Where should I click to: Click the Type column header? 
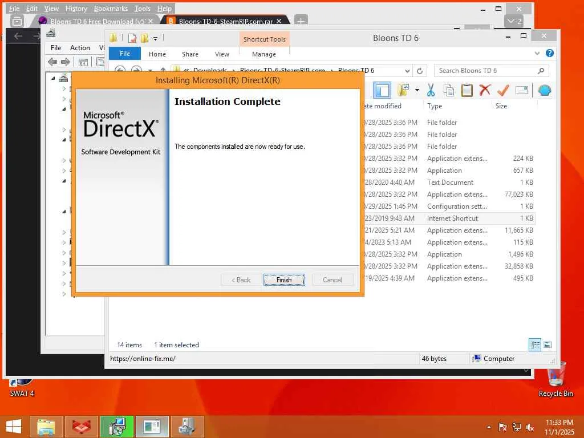435,106
